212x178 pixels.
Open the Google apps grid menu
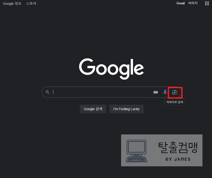click(207, 3)
